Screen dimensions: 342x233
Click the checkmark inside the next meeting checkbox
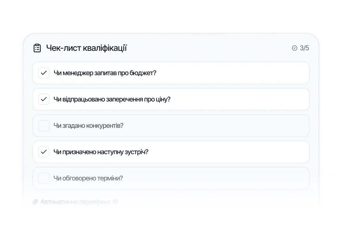44,152
